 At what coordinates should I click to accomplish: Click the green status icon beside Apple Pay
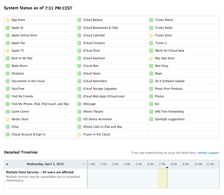(8, 43)
